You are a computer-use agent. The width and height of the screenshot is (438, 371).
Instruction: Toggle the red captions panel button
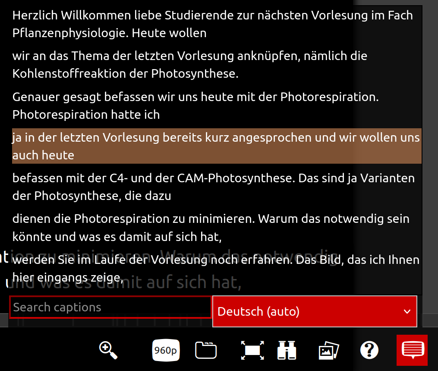[x=412, y=350]
